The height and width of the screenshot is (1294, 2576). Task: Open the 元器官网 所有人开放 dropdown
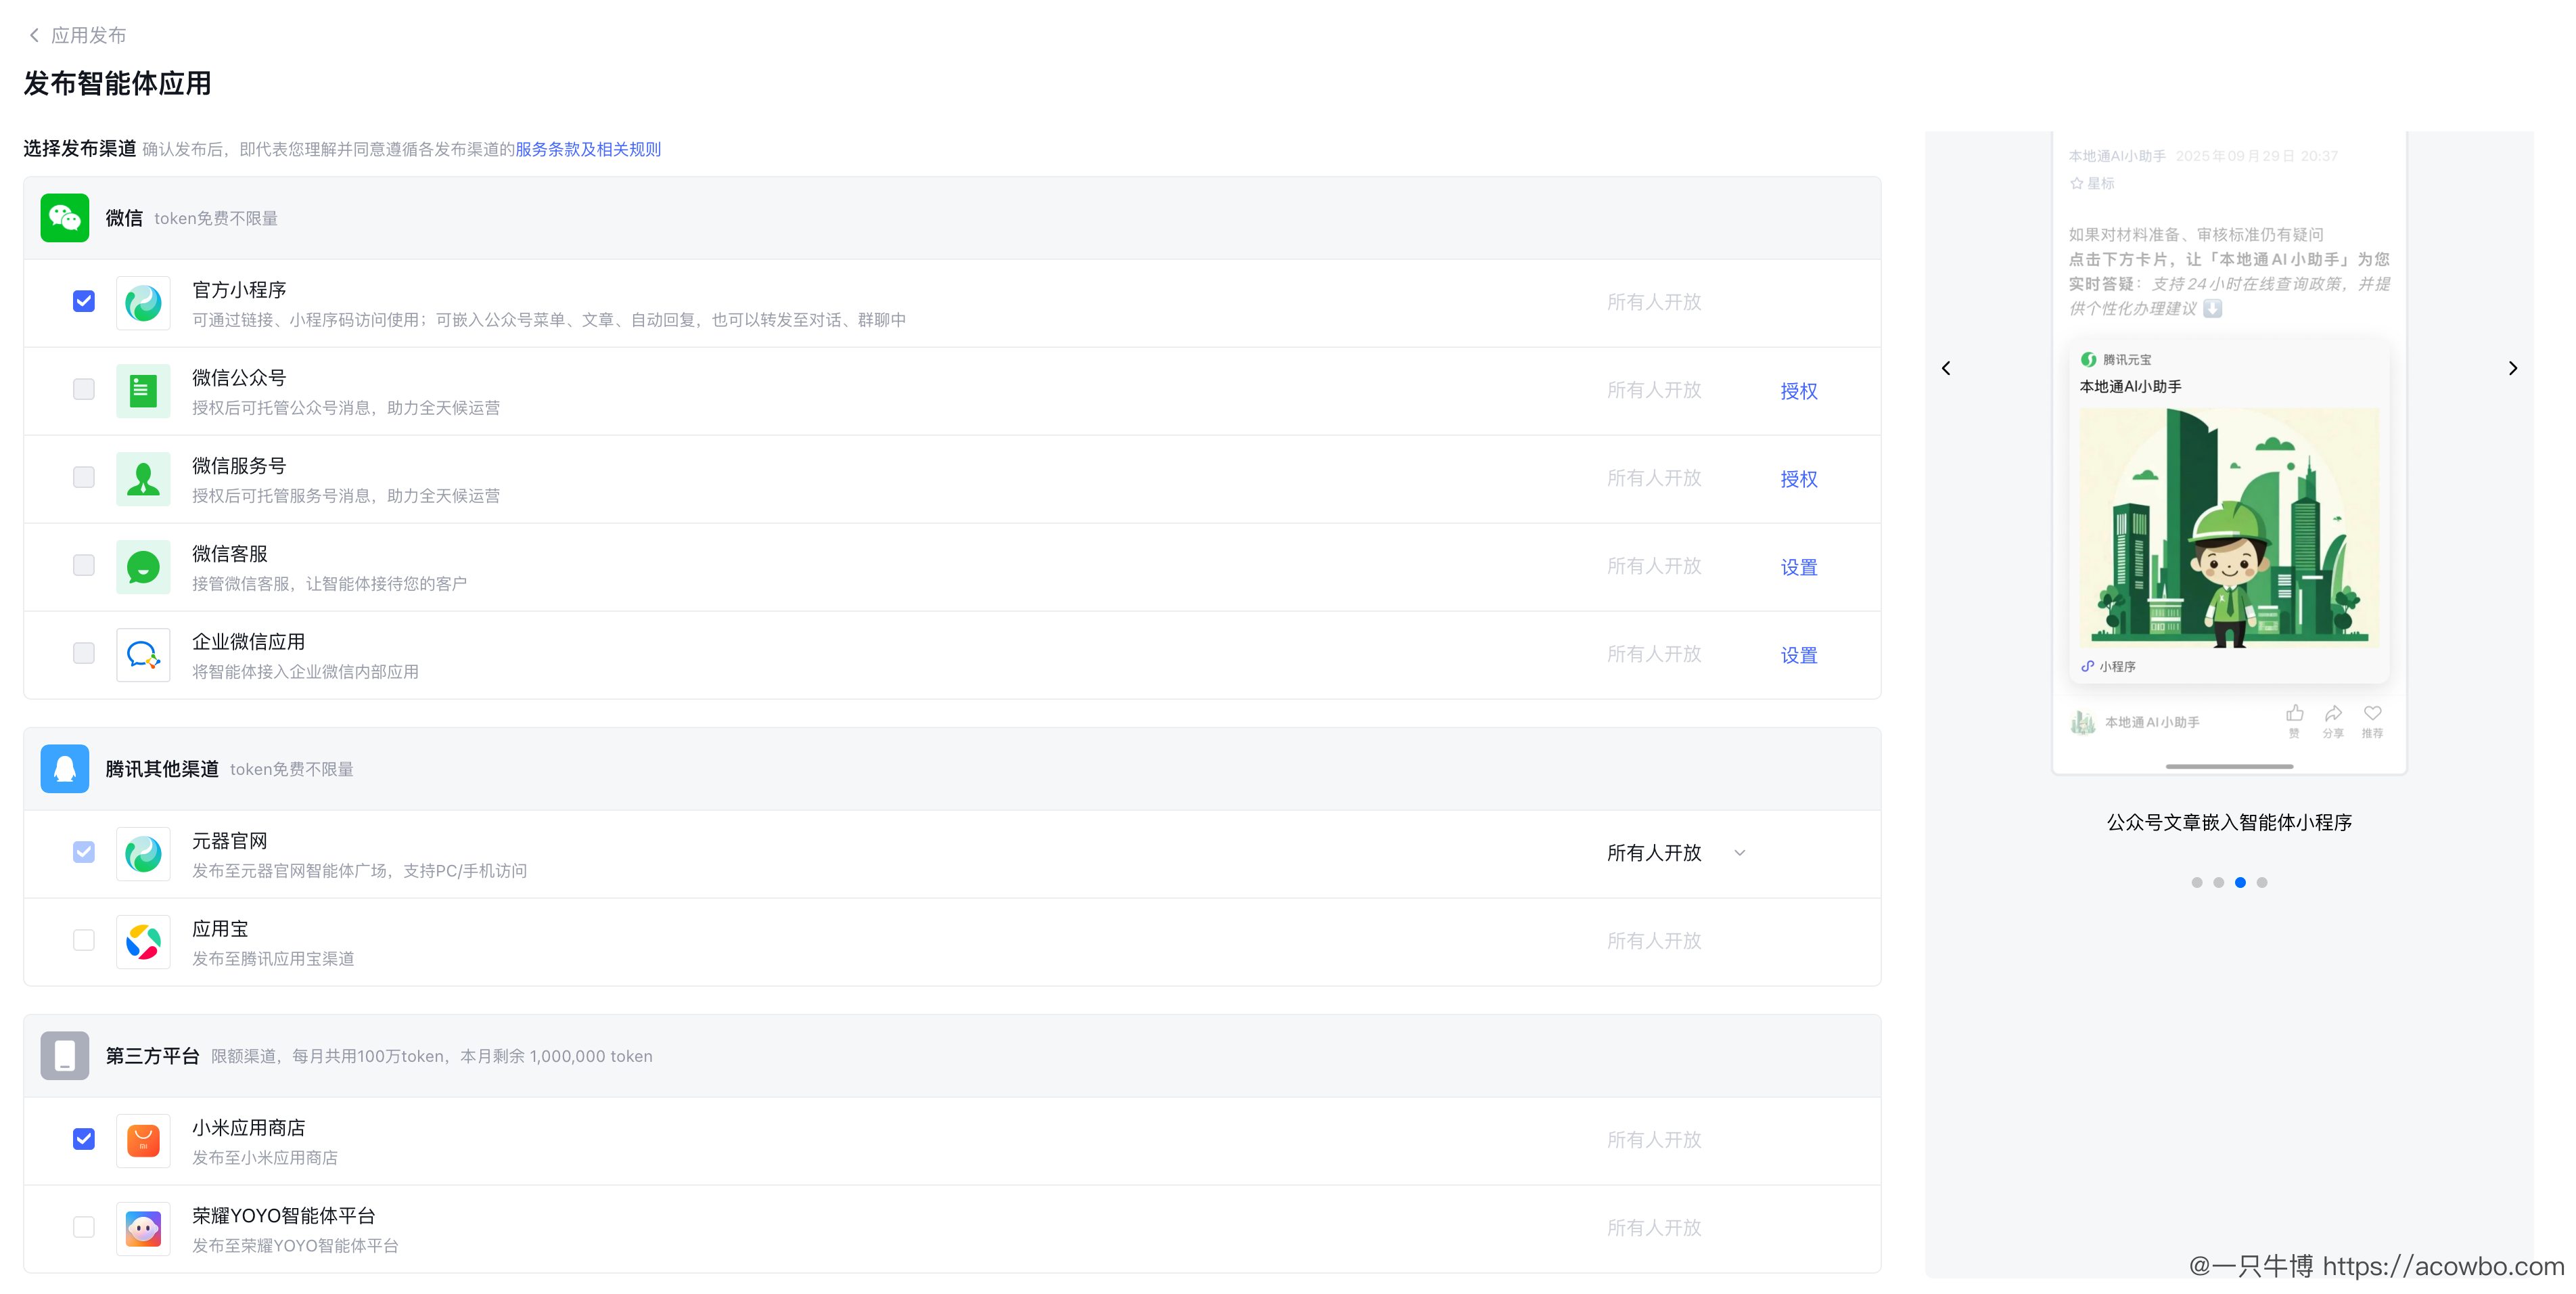[x=1676, y=853]
